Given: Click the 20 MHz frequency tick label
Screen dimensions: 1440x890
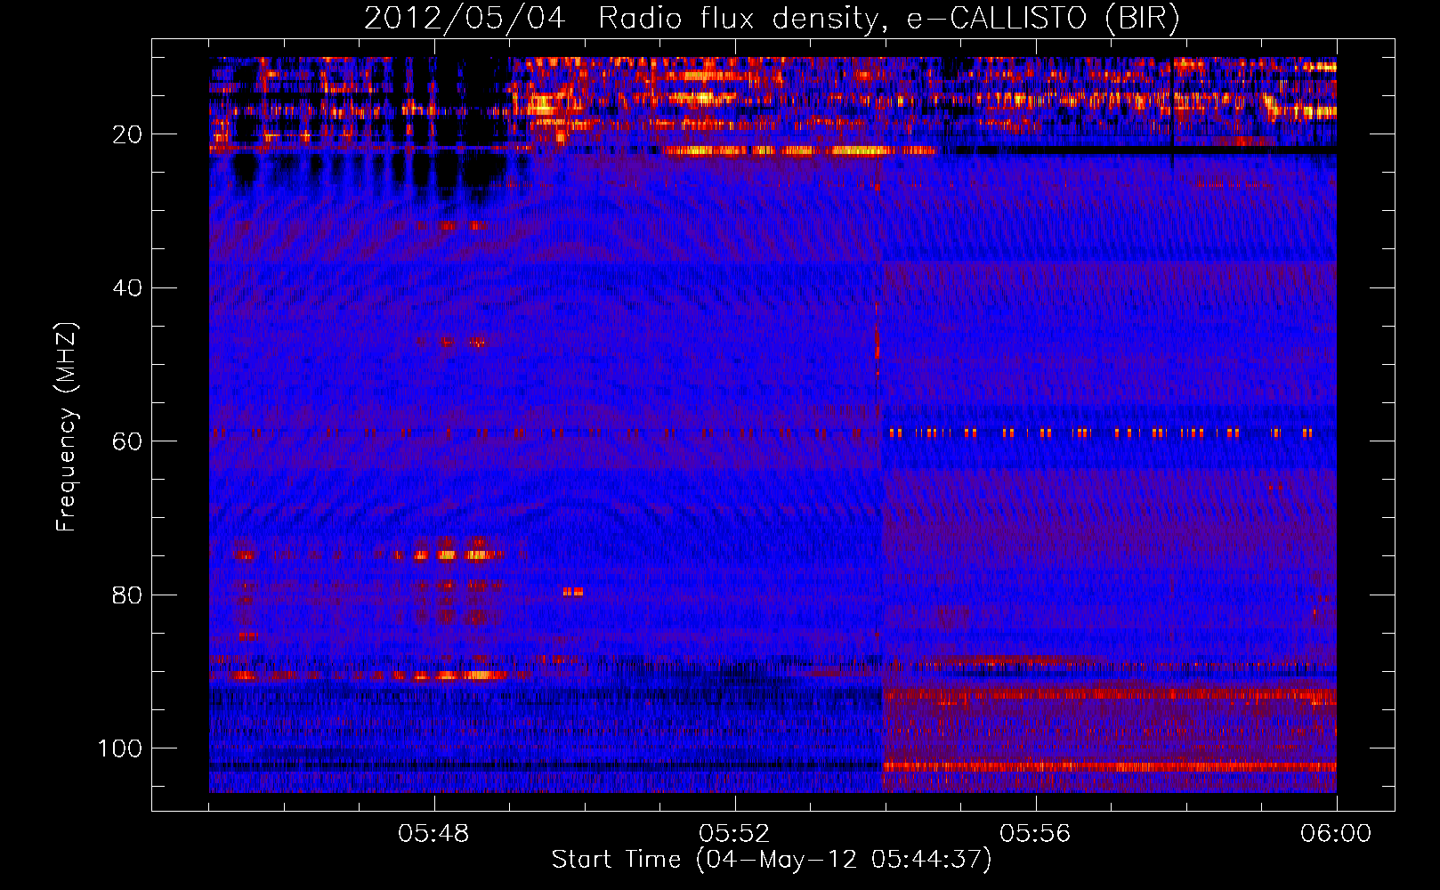Looking at the screenshot, I should tap(127, 134).
